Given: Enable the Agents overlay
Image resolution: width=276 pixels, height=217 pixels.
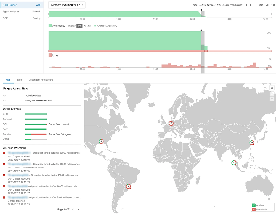Looking at the screenshot, I should [x=87, y=26].
